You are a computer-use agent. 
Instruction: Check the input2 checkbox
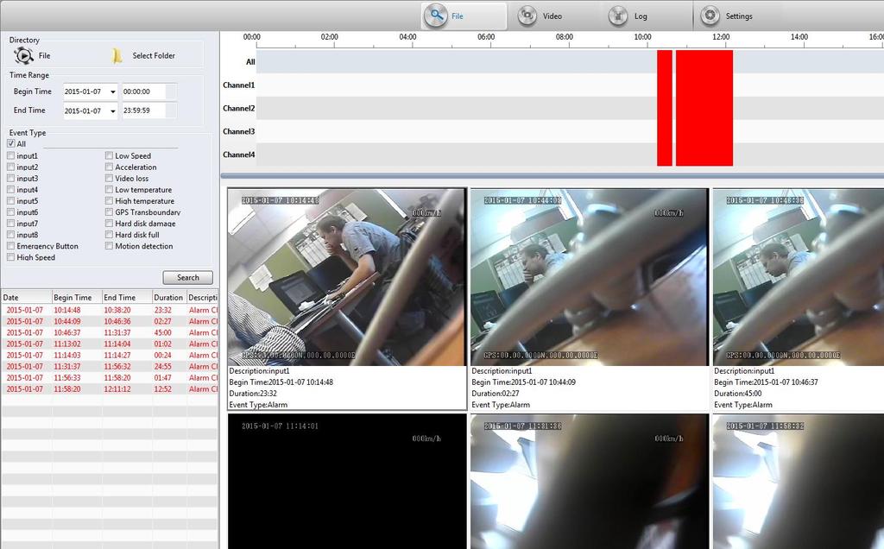(x=10, y=167)
